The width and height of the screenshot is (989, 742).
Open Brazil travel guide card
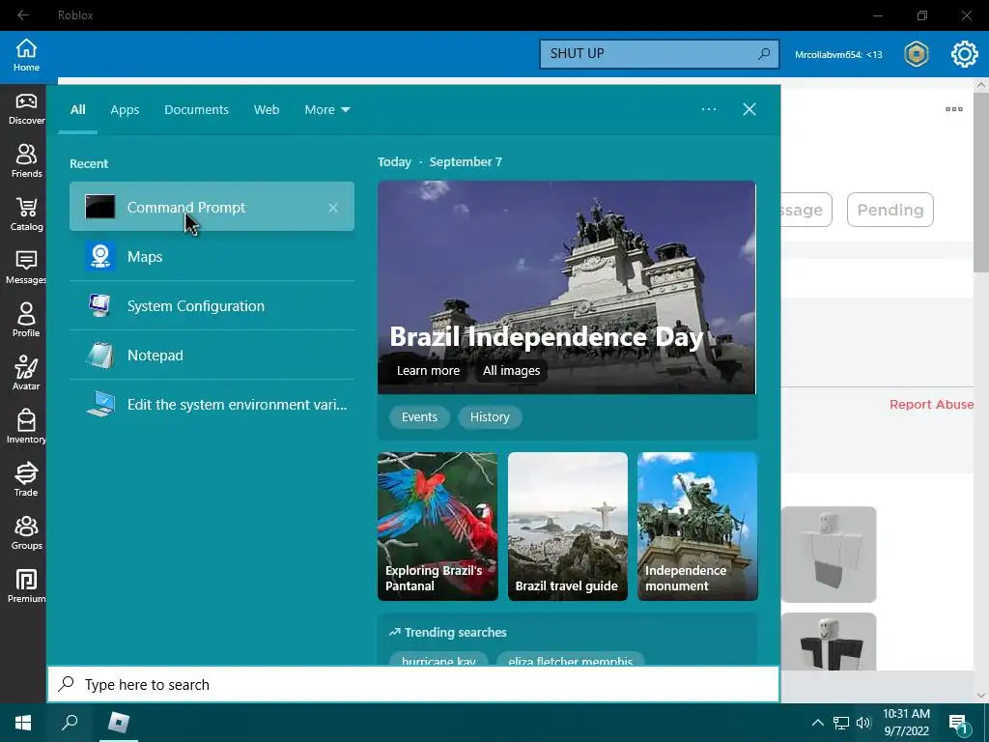tap(567, 527)
